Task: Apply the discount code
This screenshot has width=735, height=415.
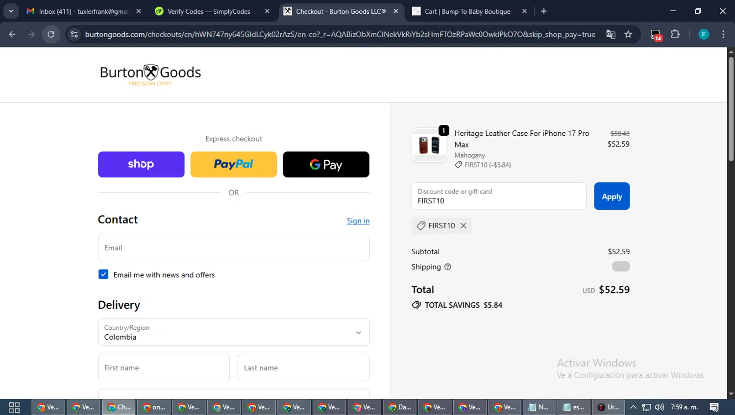Action: pos(612,196)
